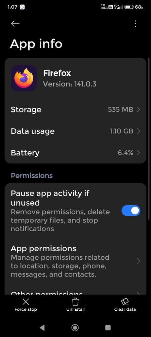Screen dimensions: 151x337
Task: Tap the Force stop X icon
Action: click(x=26, y=302)
